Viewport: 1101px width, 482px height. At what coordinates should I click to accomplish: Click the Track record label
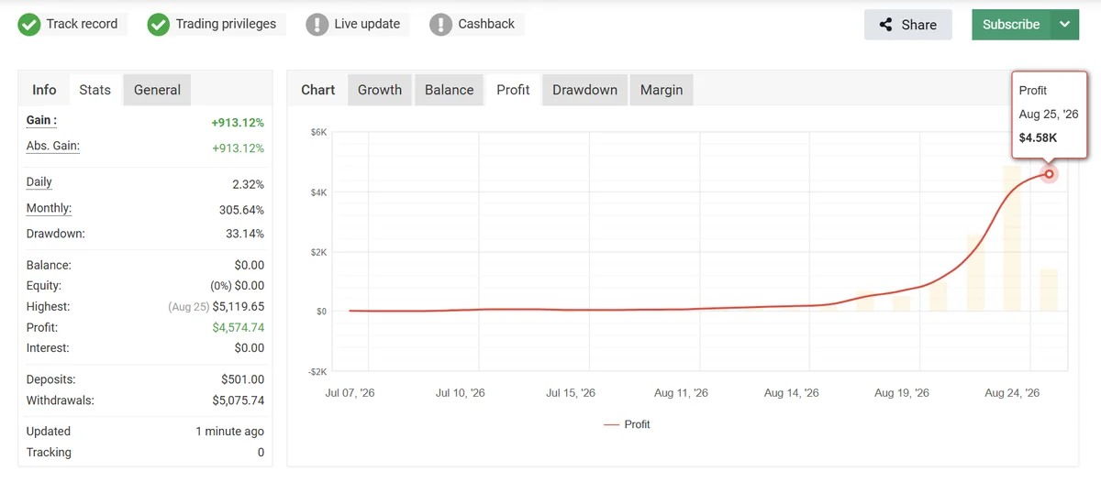point(82,25)
